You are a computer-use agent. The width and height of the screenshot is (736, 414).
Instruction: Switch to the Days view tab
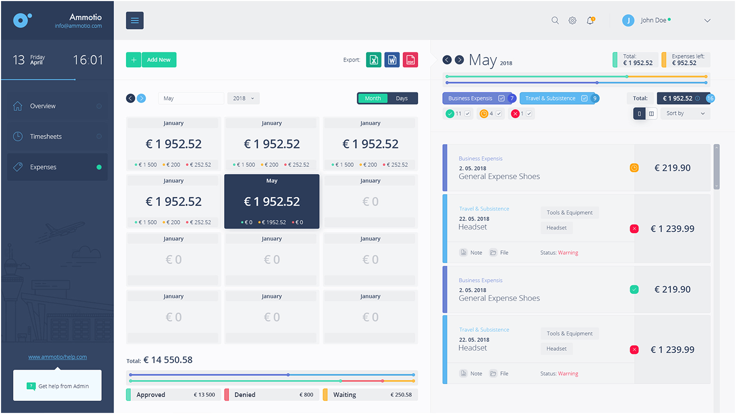point(402,98)
